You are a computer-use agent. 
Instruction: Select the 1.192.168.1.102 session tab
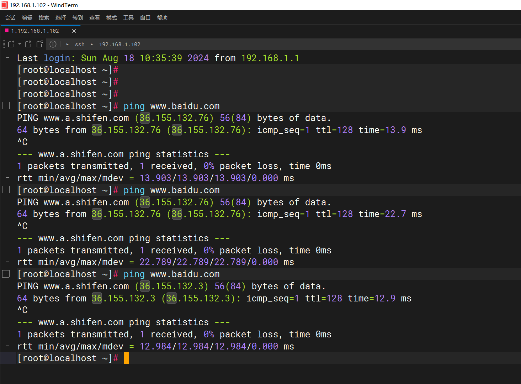(x=40, y=31)
